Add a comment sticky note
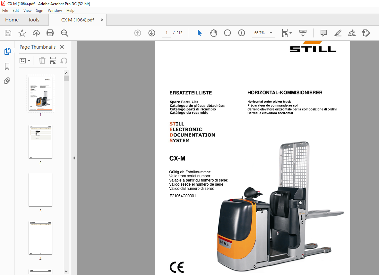Image resolution: width=379 pixels, height=275 pixels. pyautogui.click(x=324, y=33)
